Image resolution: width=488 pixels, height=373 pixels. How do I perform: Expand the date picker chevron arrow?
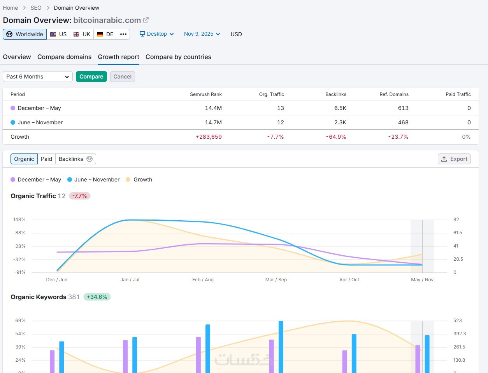tap(218, 34)
